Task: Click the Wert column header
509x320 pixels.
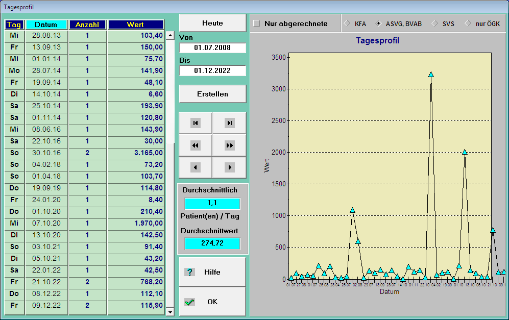Action: point(135,24)
